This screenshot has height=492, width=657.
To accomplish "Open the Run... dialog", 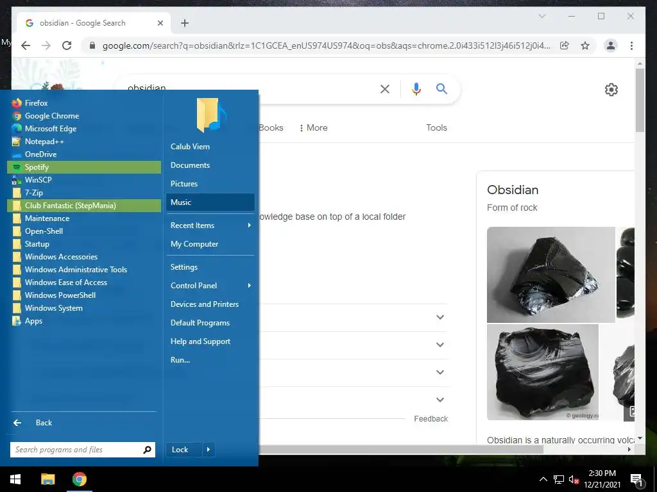I will [210, 360].
